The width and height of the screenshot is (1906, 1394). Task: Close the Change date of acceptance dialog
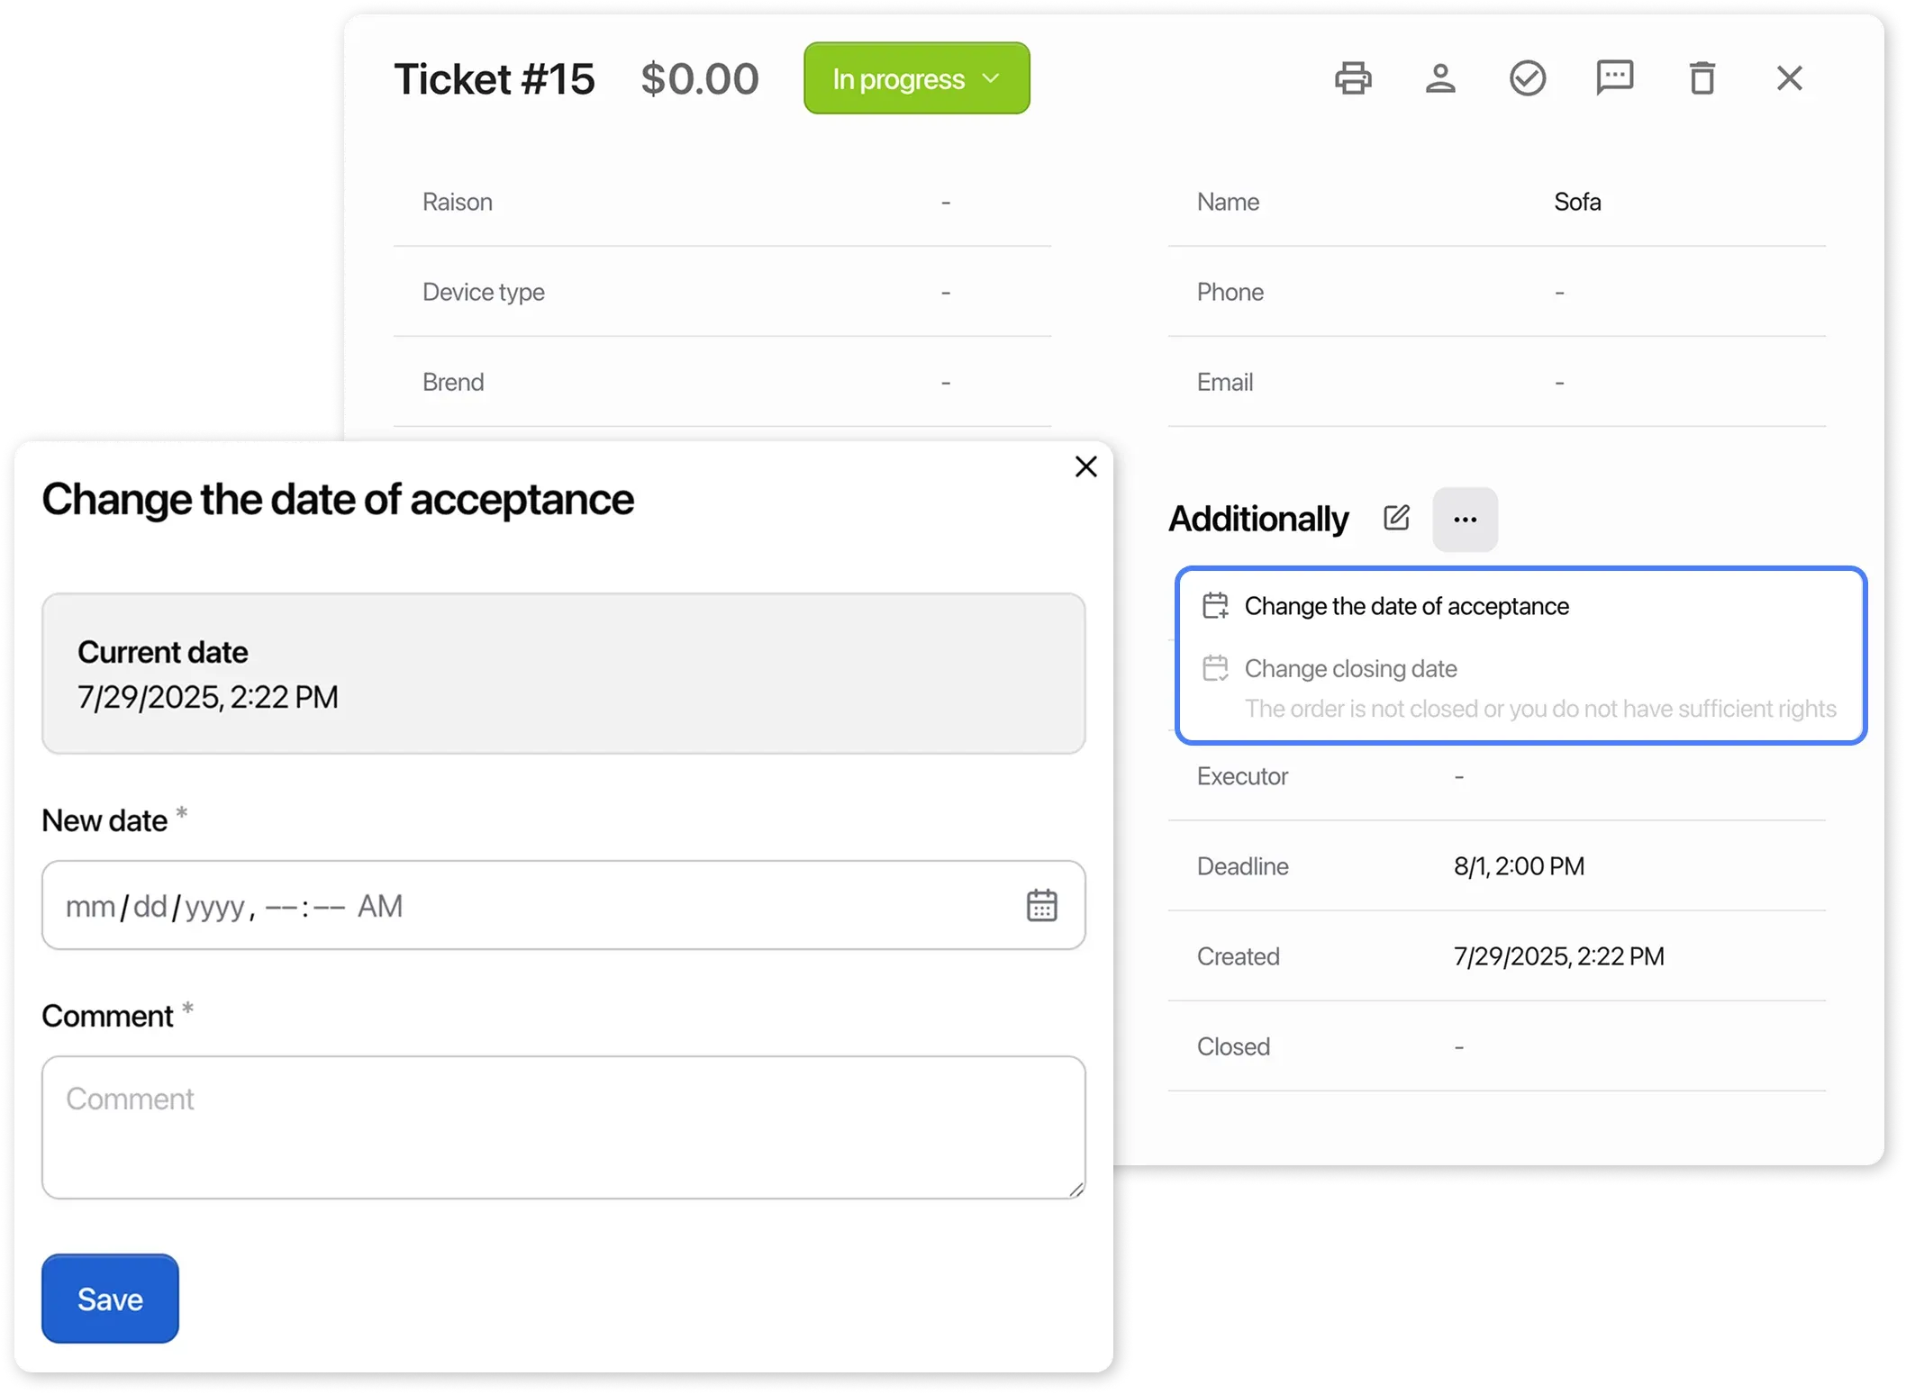click(x=1086, y=466)
